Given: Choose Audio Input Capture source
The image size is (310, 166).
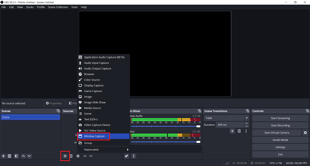Looking at the screenshot, I should pyautogui.click(x=103, y=63).
